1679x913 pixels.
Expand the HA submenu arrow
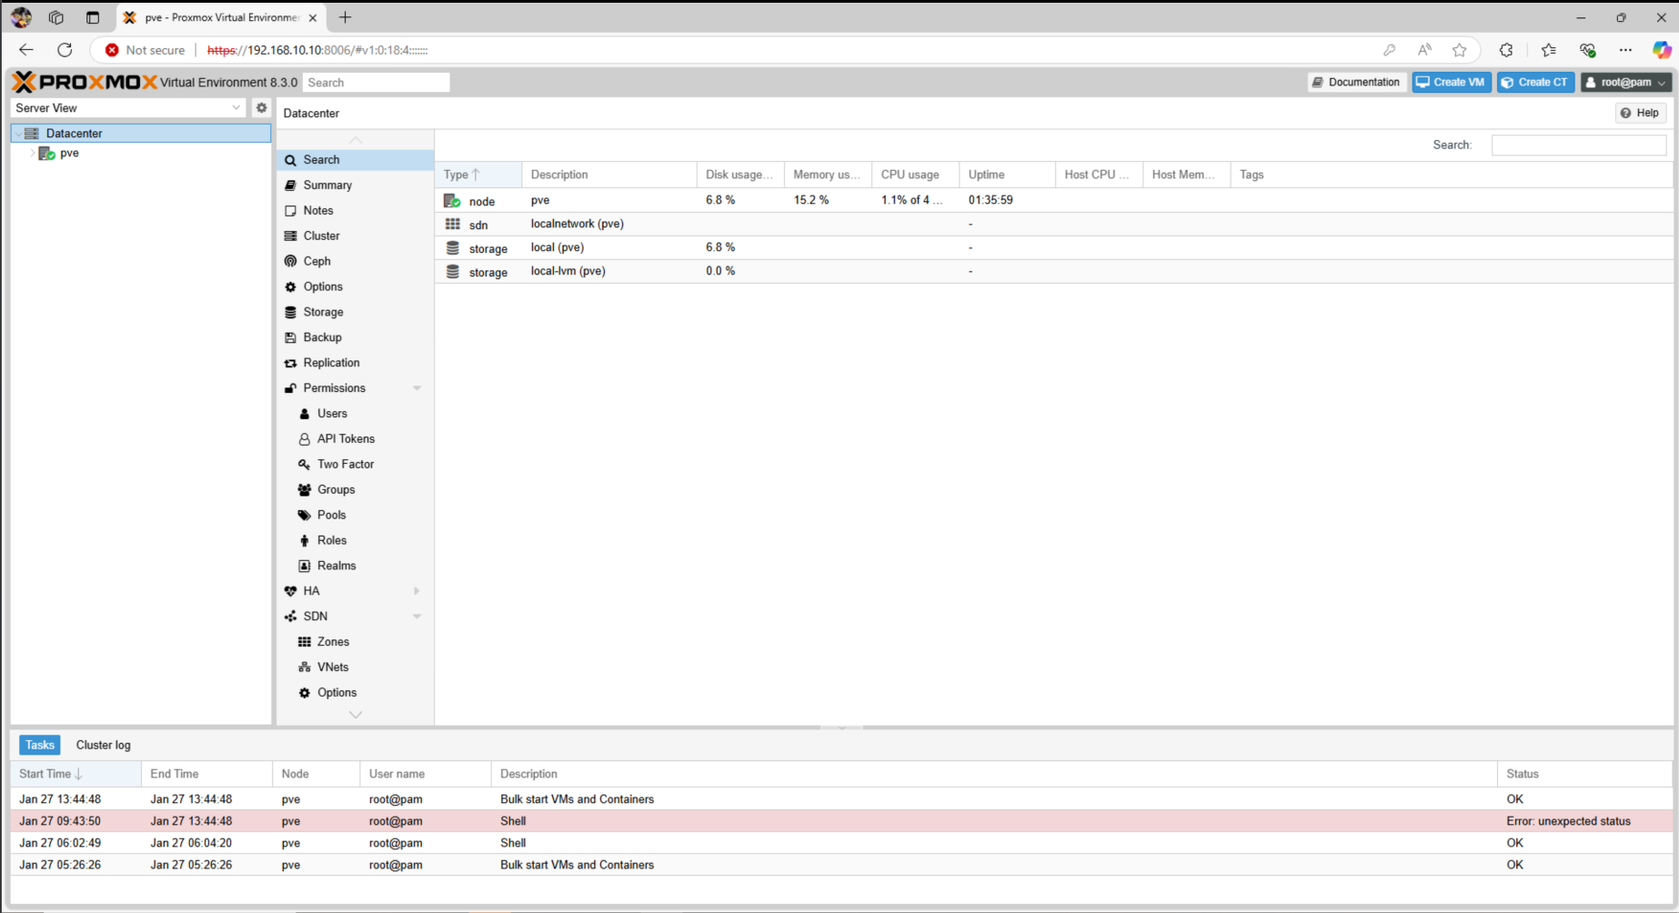[x=417, y=591]
